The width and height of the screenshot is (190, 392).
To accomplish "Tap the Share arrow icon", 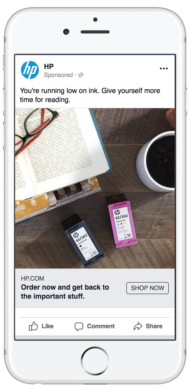I will (x=138, y=326).
